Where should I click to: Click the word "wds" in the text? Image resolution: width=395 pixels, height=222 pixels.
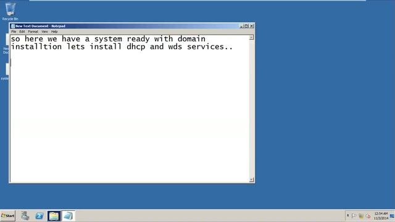[x=175, y=47]
